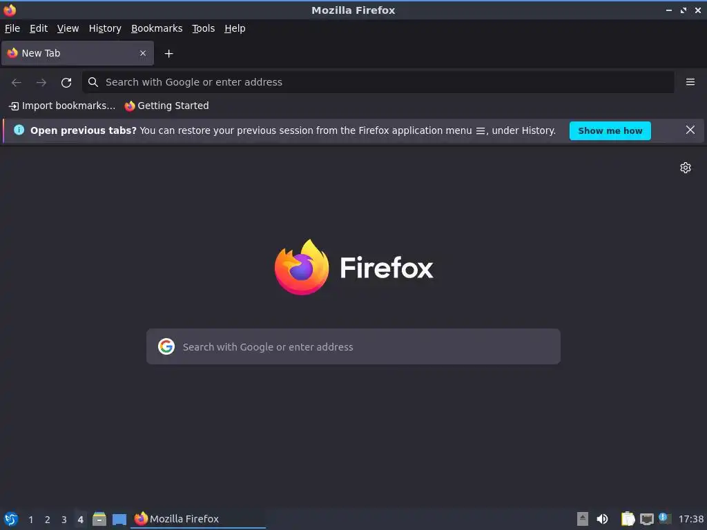The width and height of the screenshot is (707, 530).
Task: Open the Help menu
Action: pyautogui.click(x=235, y=28)
